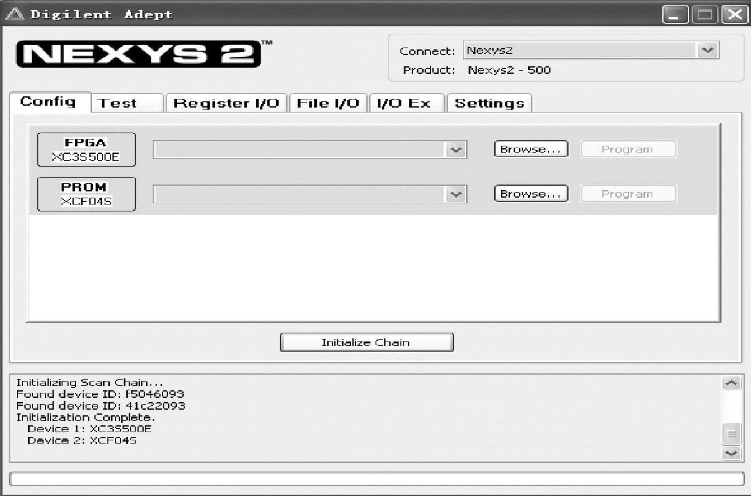
Task: Open the Register I/O tab
Action: pyautogui.click(x=226, y=103)
